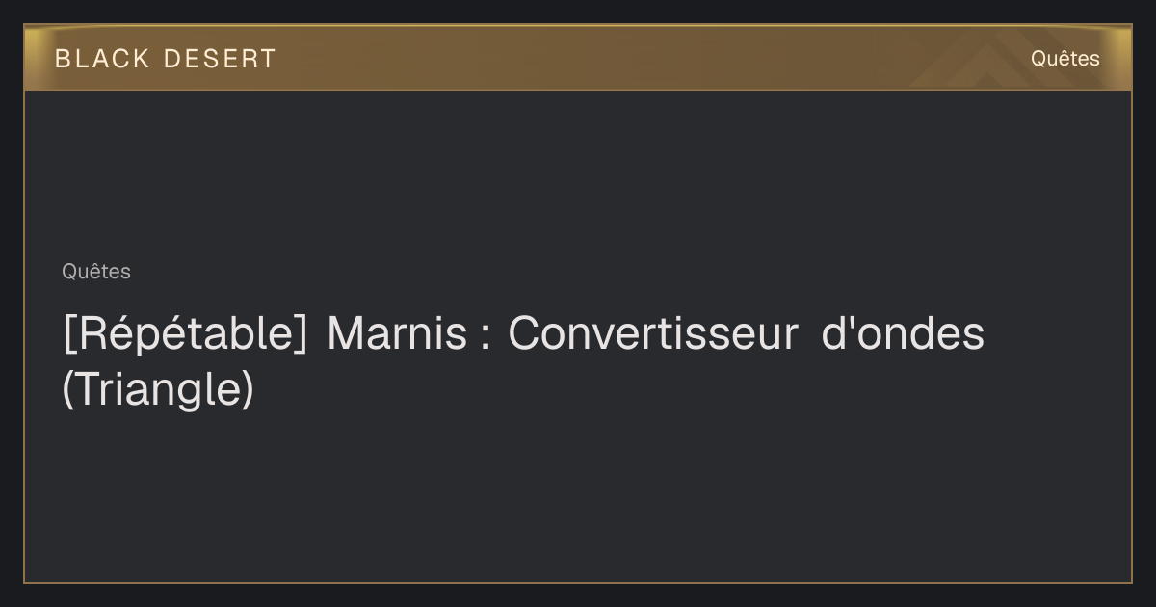Click the word DESERT in the logo

point(220,59)
